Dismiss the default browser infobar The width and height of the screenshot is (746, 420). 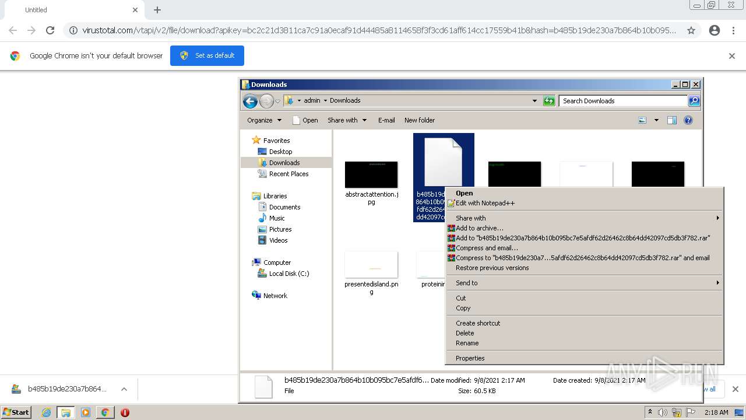pos(732,56)
